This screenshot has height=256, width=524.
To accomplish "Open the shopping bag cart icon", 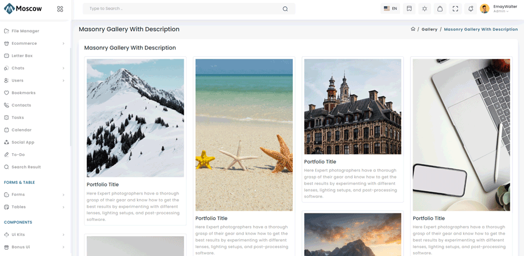I will pos(440,9).
